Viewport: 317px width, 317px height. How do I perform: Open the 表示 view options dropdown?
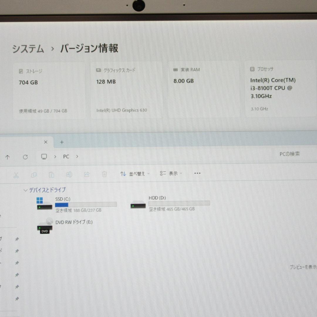point(171,173)
